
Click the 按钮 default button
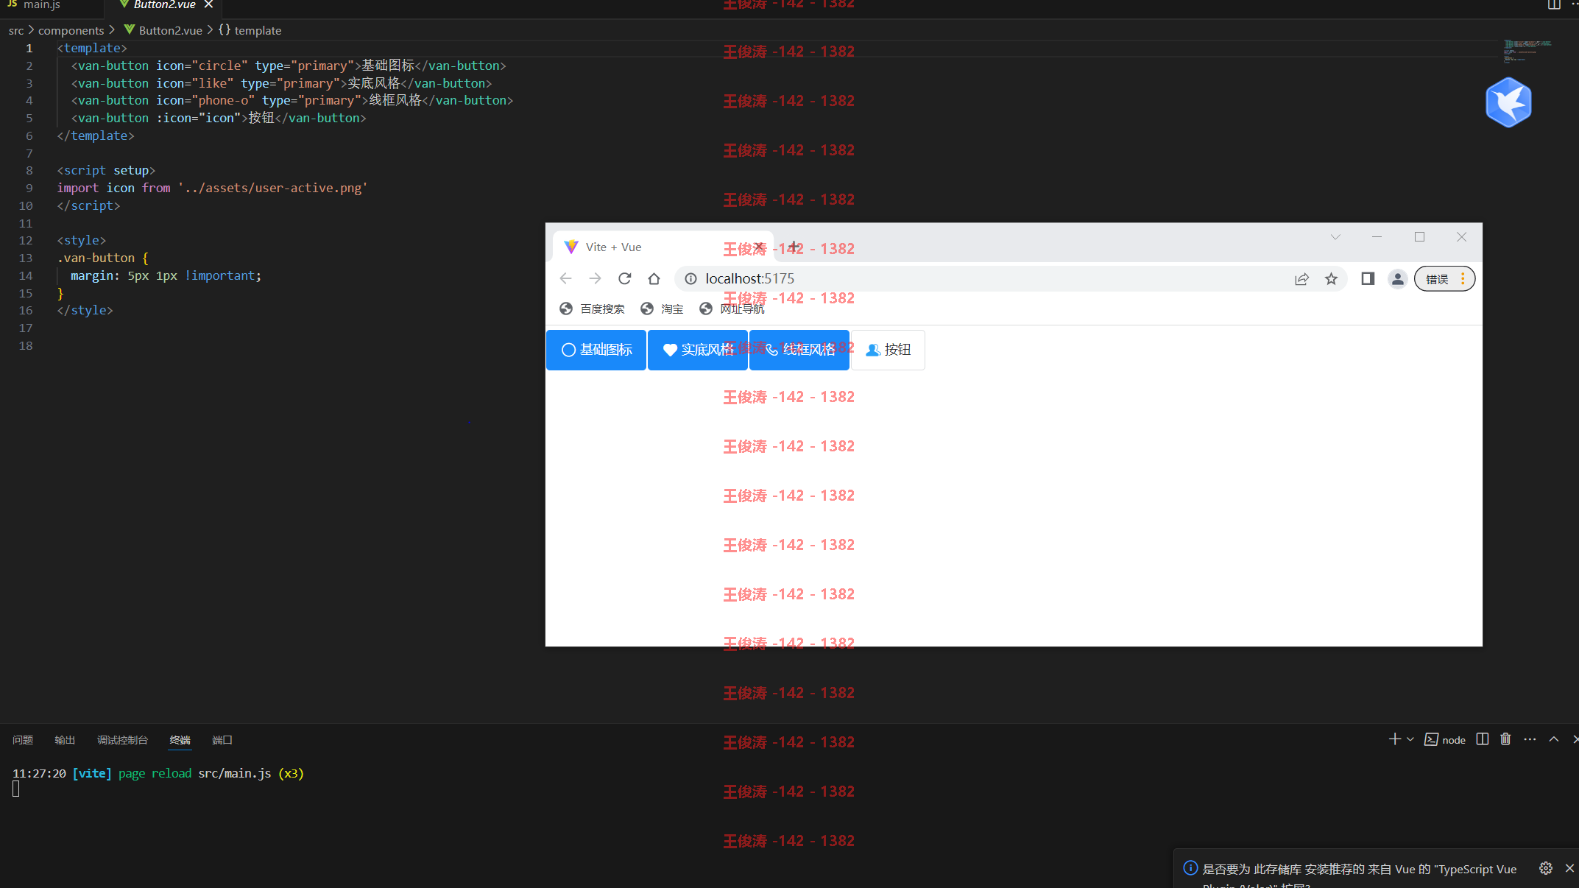pyautogui.click(x=888, y=350)
